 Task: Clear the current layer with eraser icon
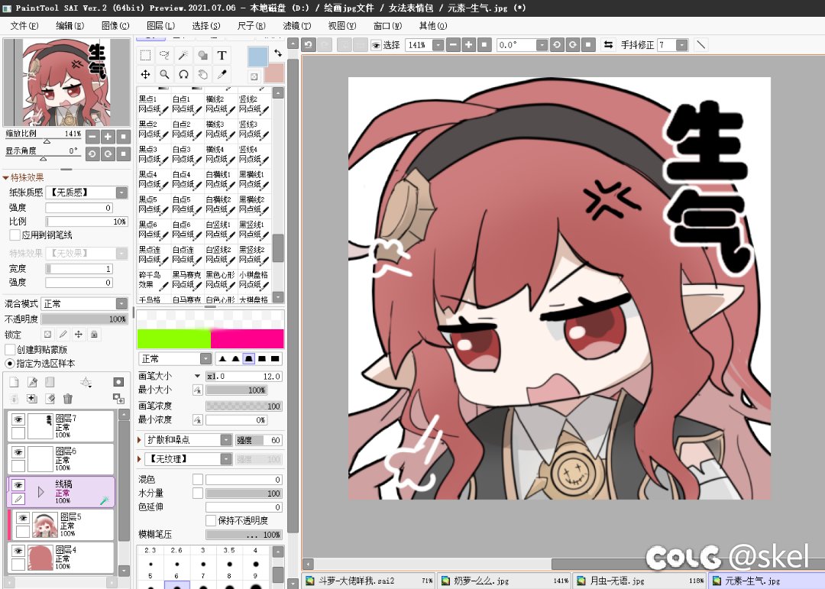tap(50, 399)
